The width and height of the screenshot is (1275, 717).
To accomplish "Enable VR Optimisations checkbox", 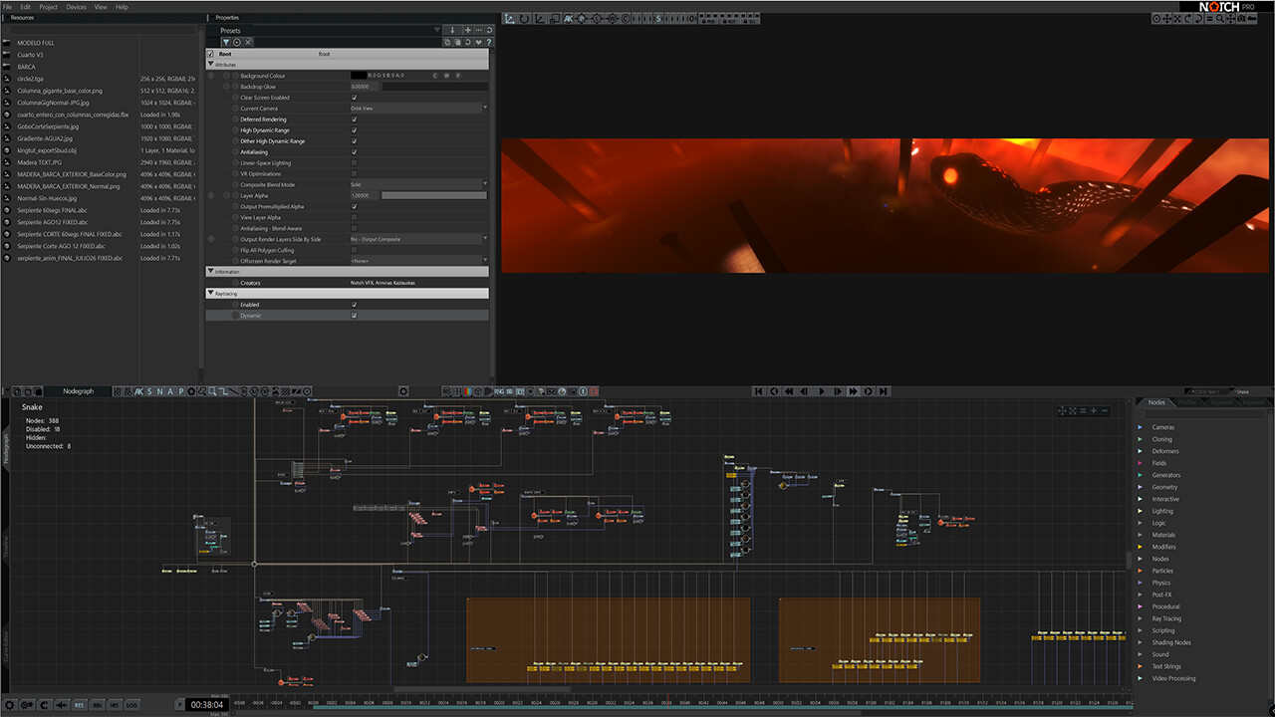I will pyautogui.click(x=355, y=174).
